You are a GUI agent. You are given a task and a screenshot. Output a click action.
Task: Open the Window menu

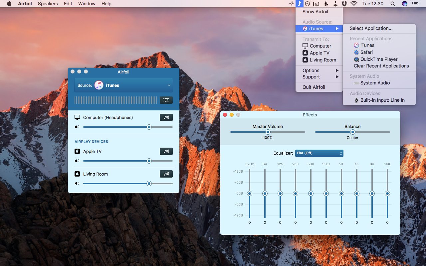pyautogui.click(x=87, y=4)
